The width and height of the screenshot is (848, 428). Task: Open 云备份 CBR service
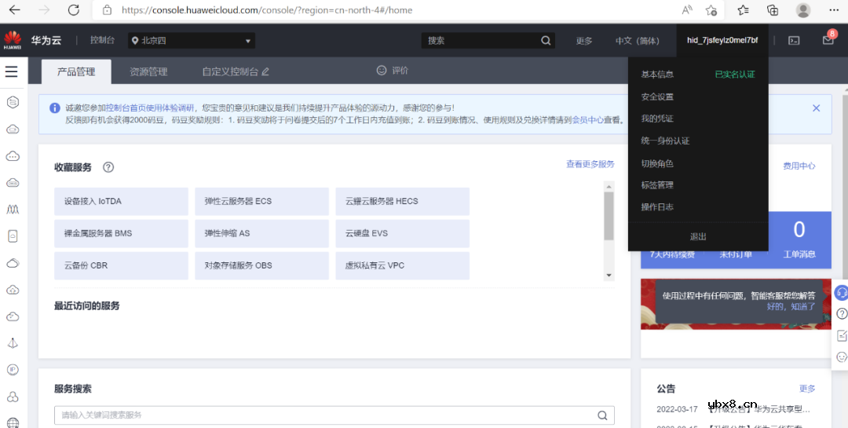click(121, 265)
